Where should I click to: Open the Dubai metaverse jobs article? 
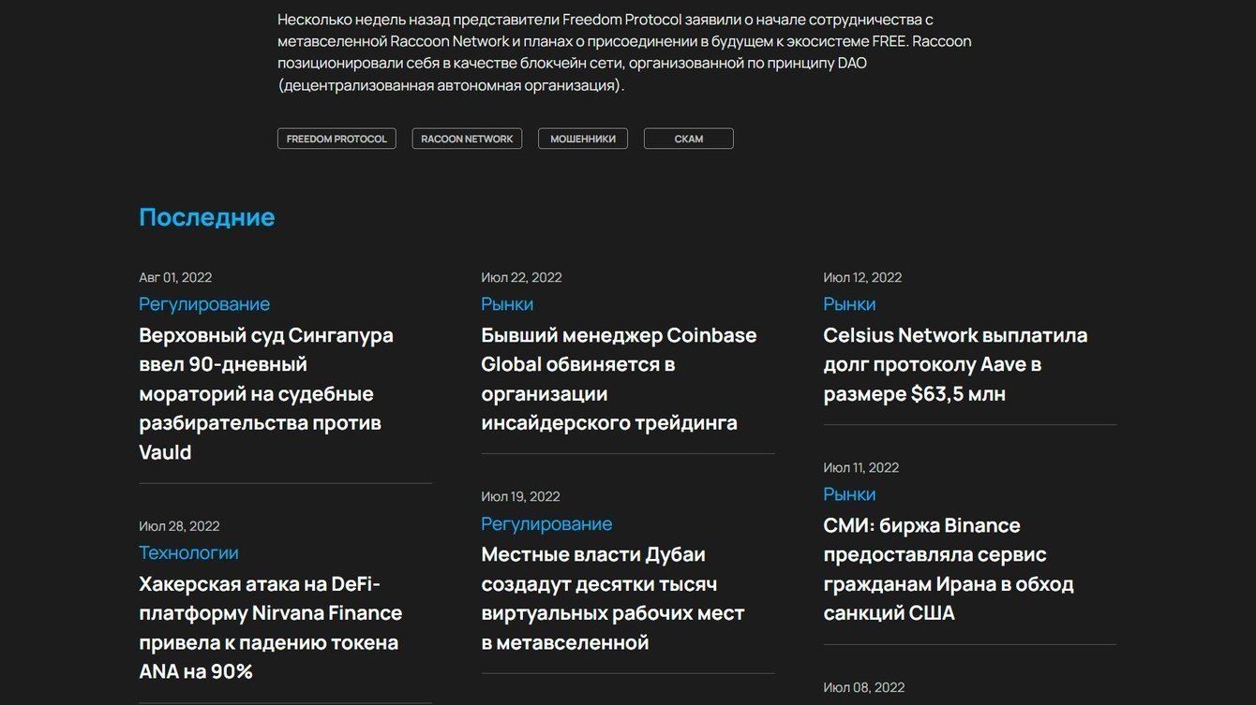613,598
